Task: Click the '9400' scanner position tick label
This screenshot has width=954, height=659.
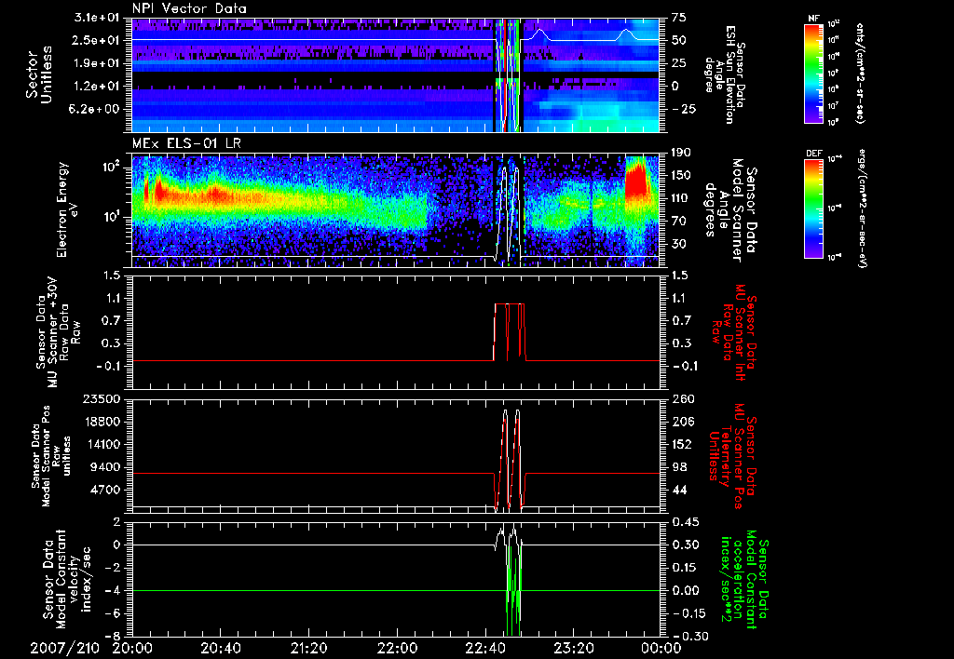Action: point(104,467)
